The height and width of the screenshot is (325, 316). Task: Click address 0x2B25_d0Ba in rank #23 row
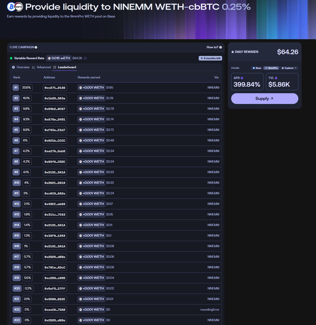[x=55, y=320]
